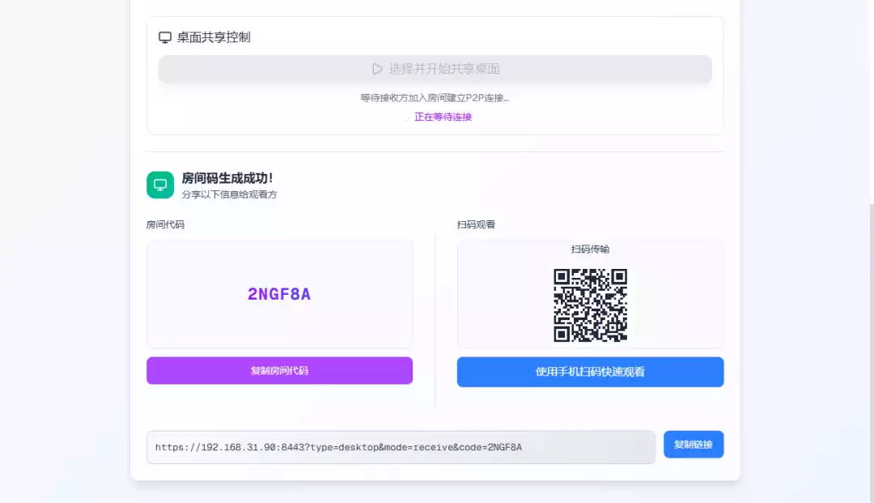Click the 房间代码 label
874x503 pixels.
coord(165,224)
